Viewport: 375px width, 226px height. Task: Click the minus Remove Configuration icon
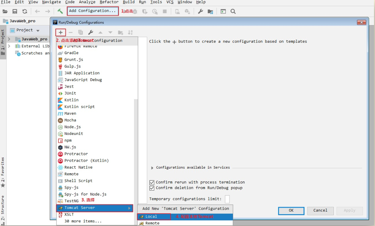pos(70,32)
